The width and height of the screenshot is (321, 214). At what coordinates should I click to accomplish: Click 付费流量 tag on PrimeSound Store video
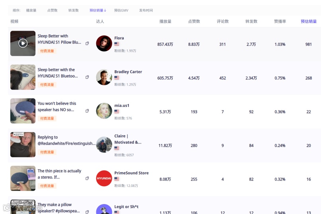pyautogui.click(x=47, y=186)
